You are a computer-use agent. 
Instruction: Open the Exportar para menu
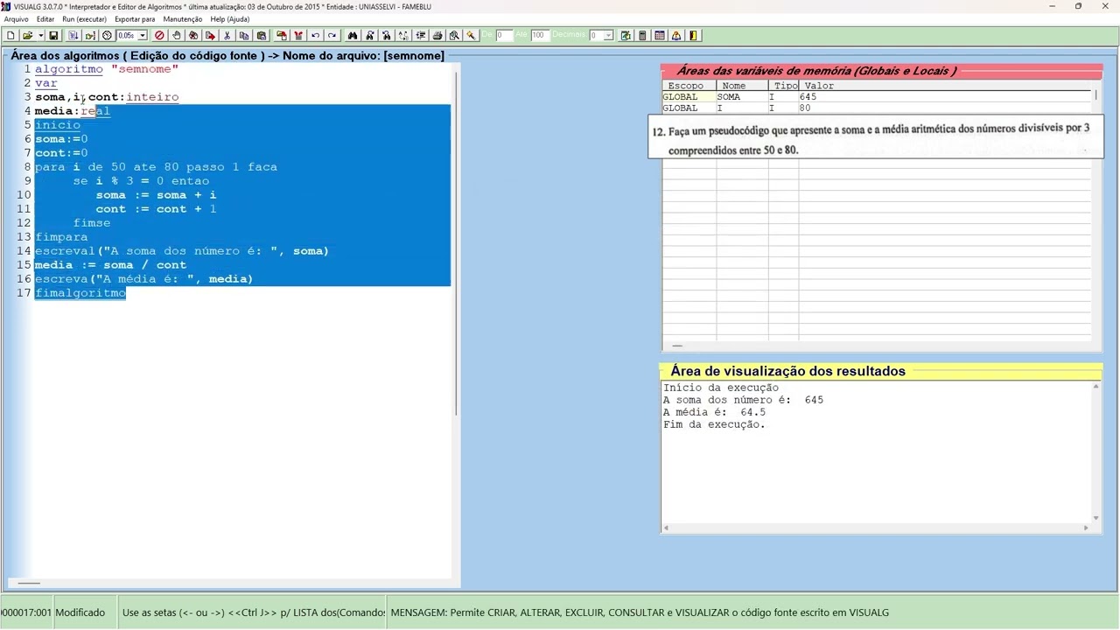tap(135, 19)
